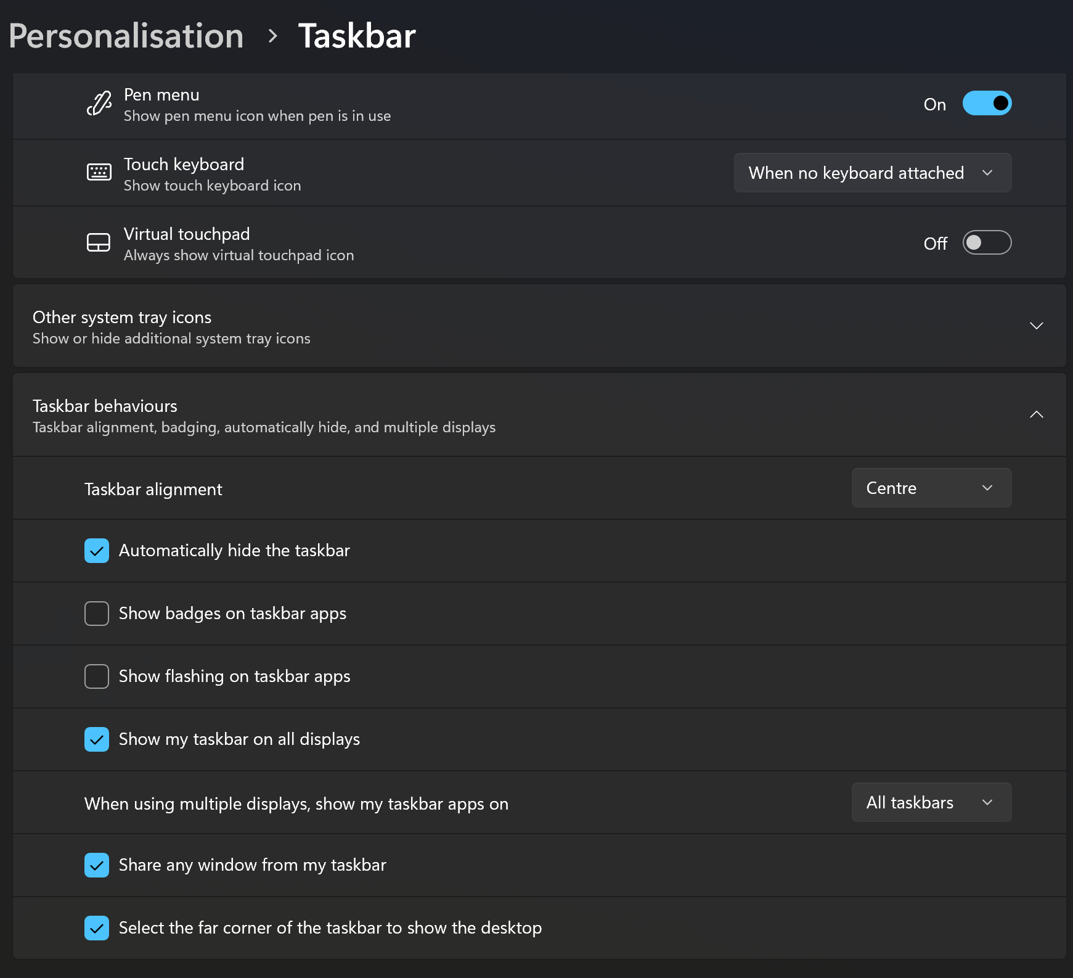1073x978 pixels.
Task: Uncheck Automatically hide the taskbar
Action: click(97, 550)
